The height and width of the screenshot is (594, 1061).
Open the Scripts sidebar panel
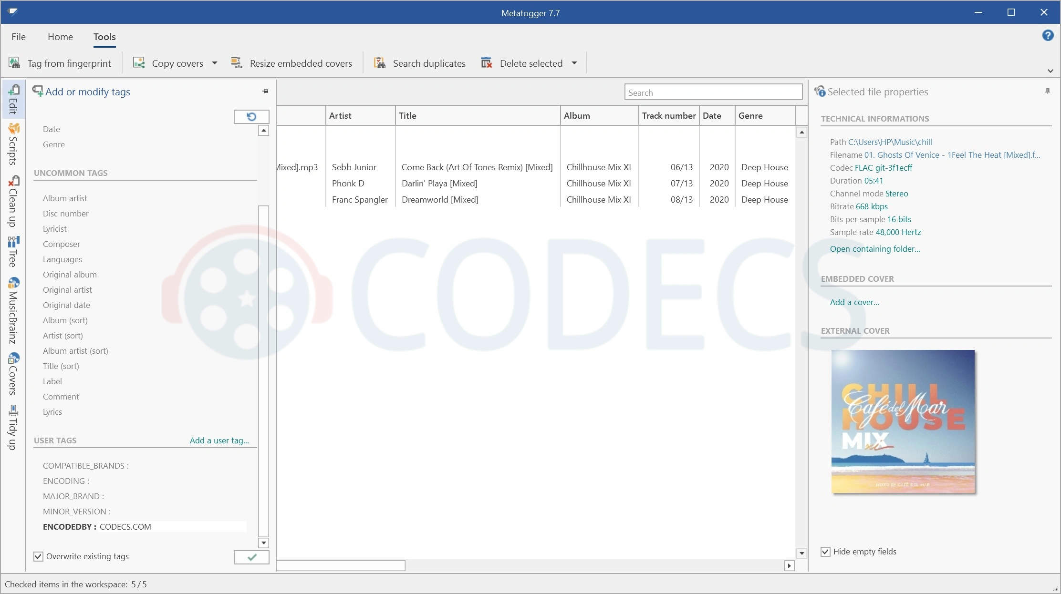tap(13, 144)
